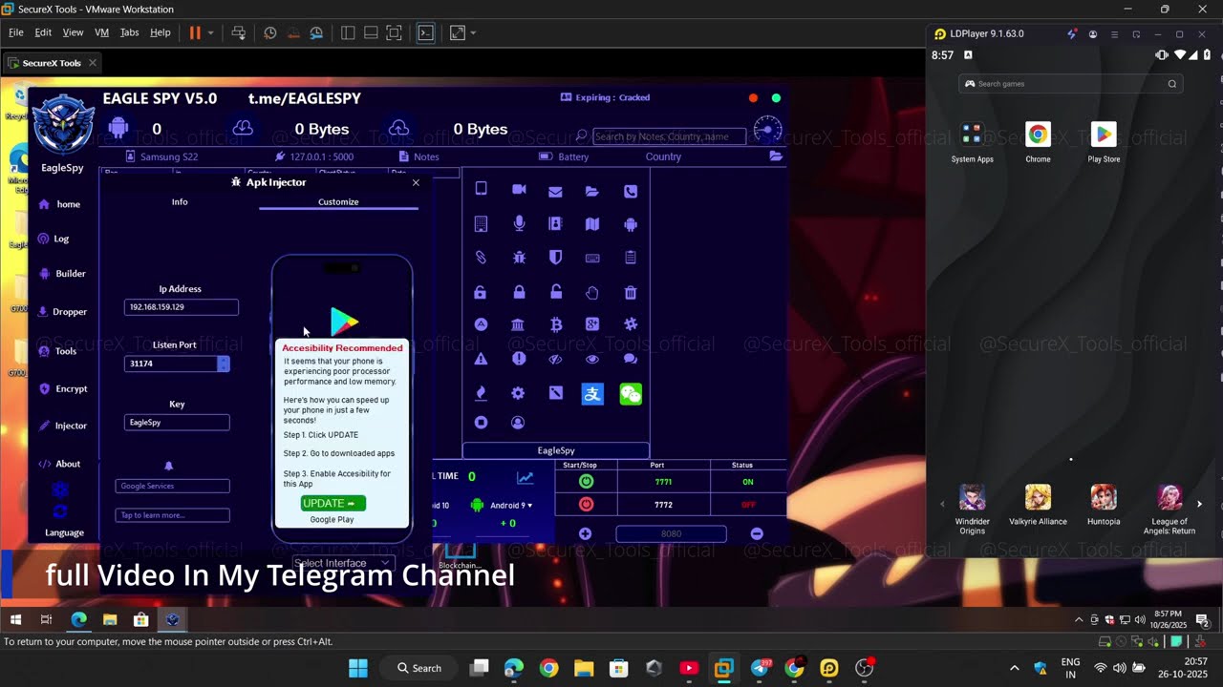Click the clipboard icon in the grid
The height and width of the screenshot is (687, 1223).
pyautogui.click(x=631, y=258)
